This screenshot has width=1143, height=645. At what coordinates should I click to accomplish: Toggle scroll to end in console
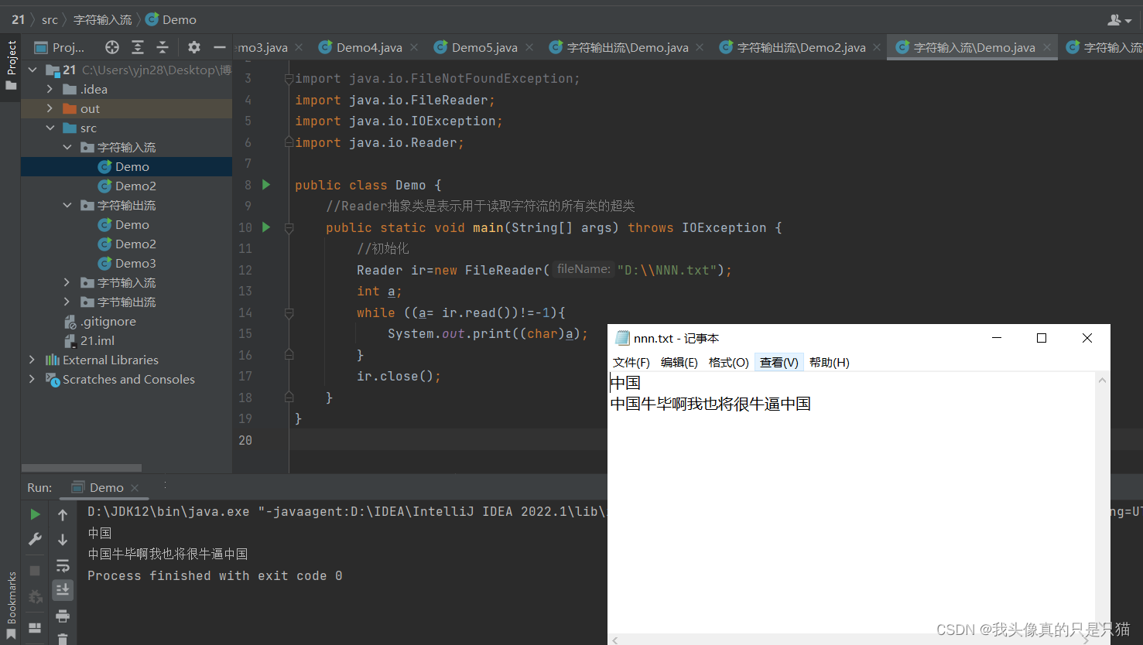click(63, 590)
